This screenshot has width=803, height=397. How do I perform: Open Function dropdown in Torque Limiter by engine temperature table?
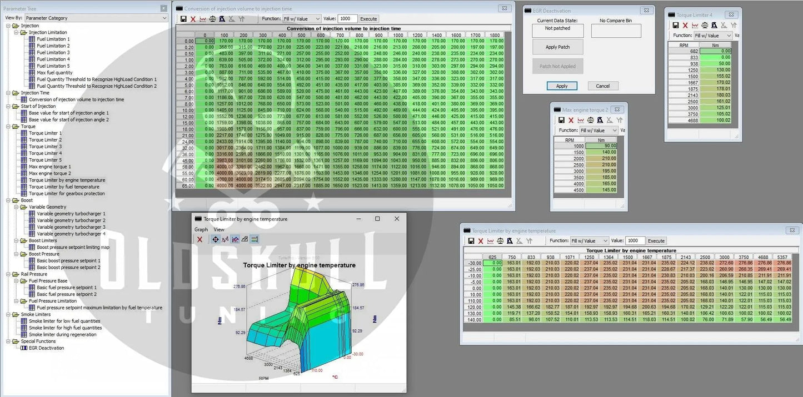(x=589, y=241)
